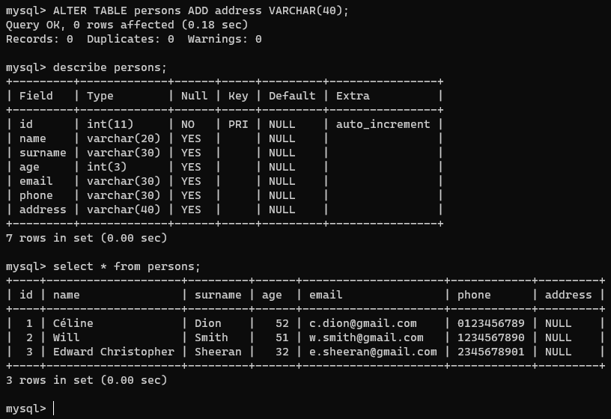Click the 'Field' column header
The height and width of the screenshot is (419, 611).
36,96
